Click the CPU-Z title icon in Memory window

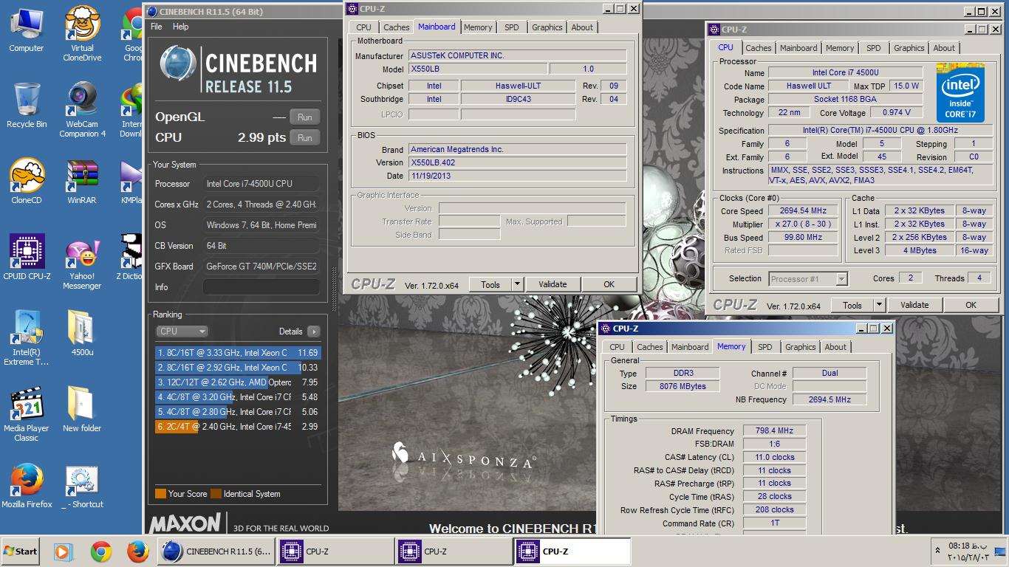point(605,329)
